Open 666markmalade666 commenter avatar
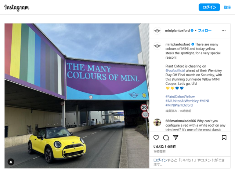 pyautogui.click(x=157, y=122)
